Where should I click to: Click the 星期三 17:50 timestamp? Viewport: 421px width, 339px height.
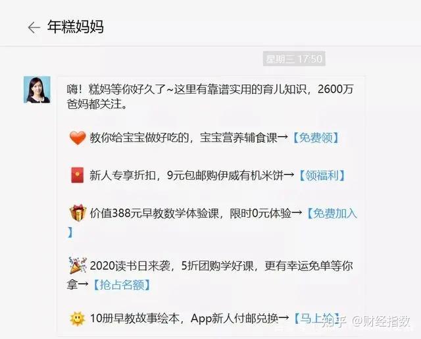click(294, 59)
